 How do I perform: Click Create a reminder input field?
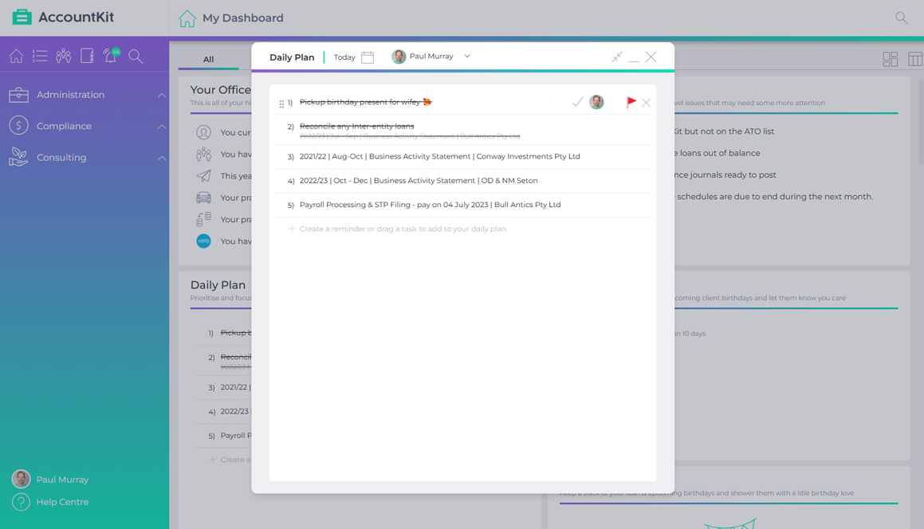click(403, 229)
